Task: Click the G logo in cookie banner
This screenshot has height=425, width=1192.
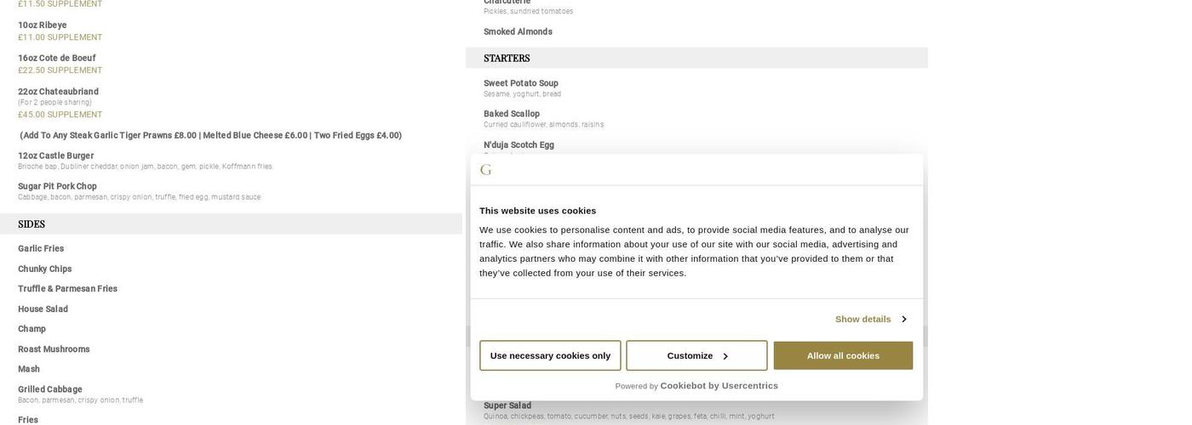Action: click(x=486, y=170)
